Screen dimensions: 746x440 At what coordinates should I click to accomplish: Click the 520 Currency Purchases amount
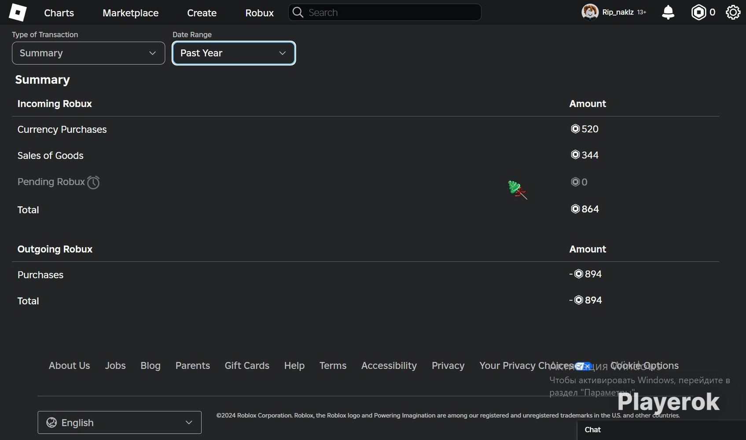[585, 129]
